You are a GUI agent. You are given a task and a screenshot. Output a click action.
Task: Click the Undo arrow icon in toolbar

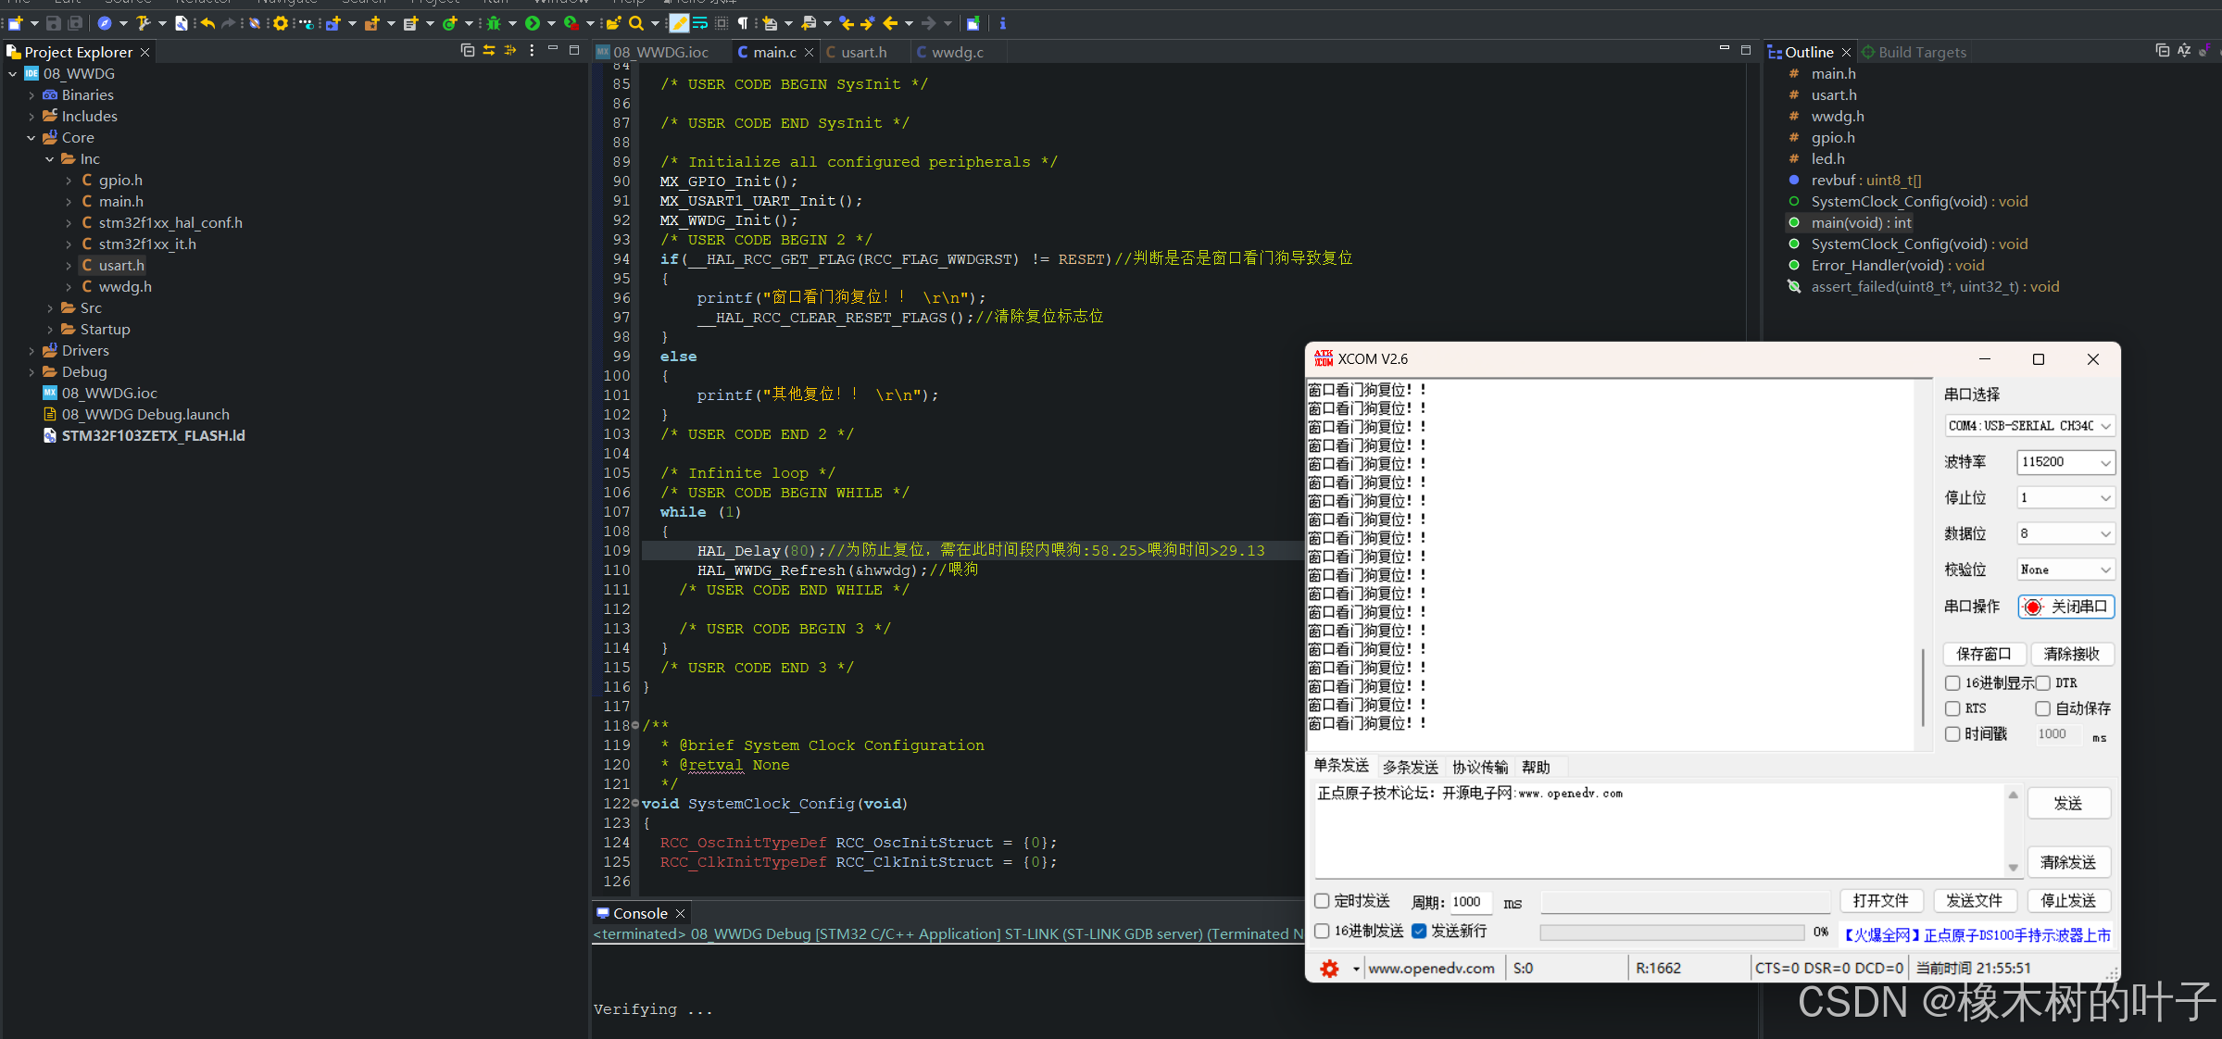[207, 23]
